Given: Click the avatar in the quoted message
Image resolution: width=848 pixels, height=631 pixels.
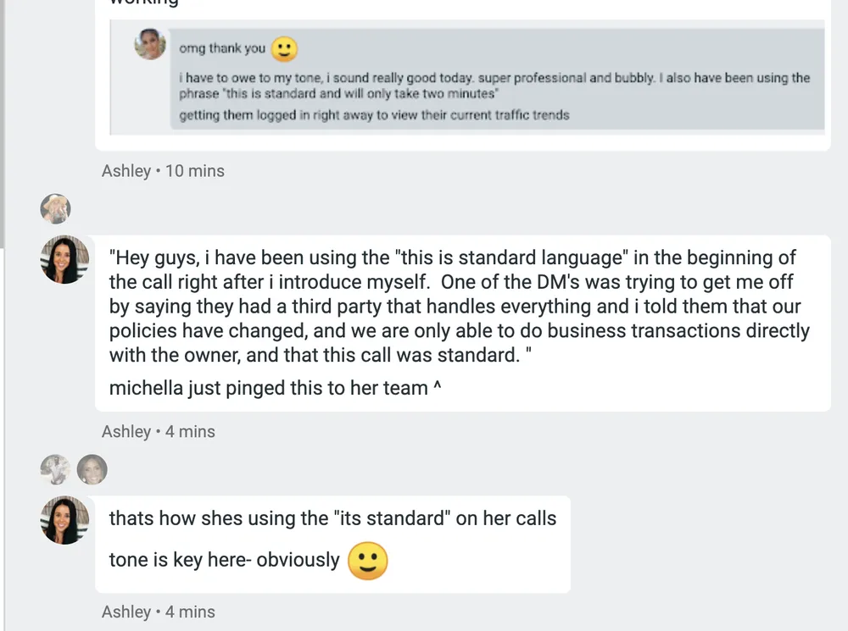Looking at the screenshot, I should 150,44.
